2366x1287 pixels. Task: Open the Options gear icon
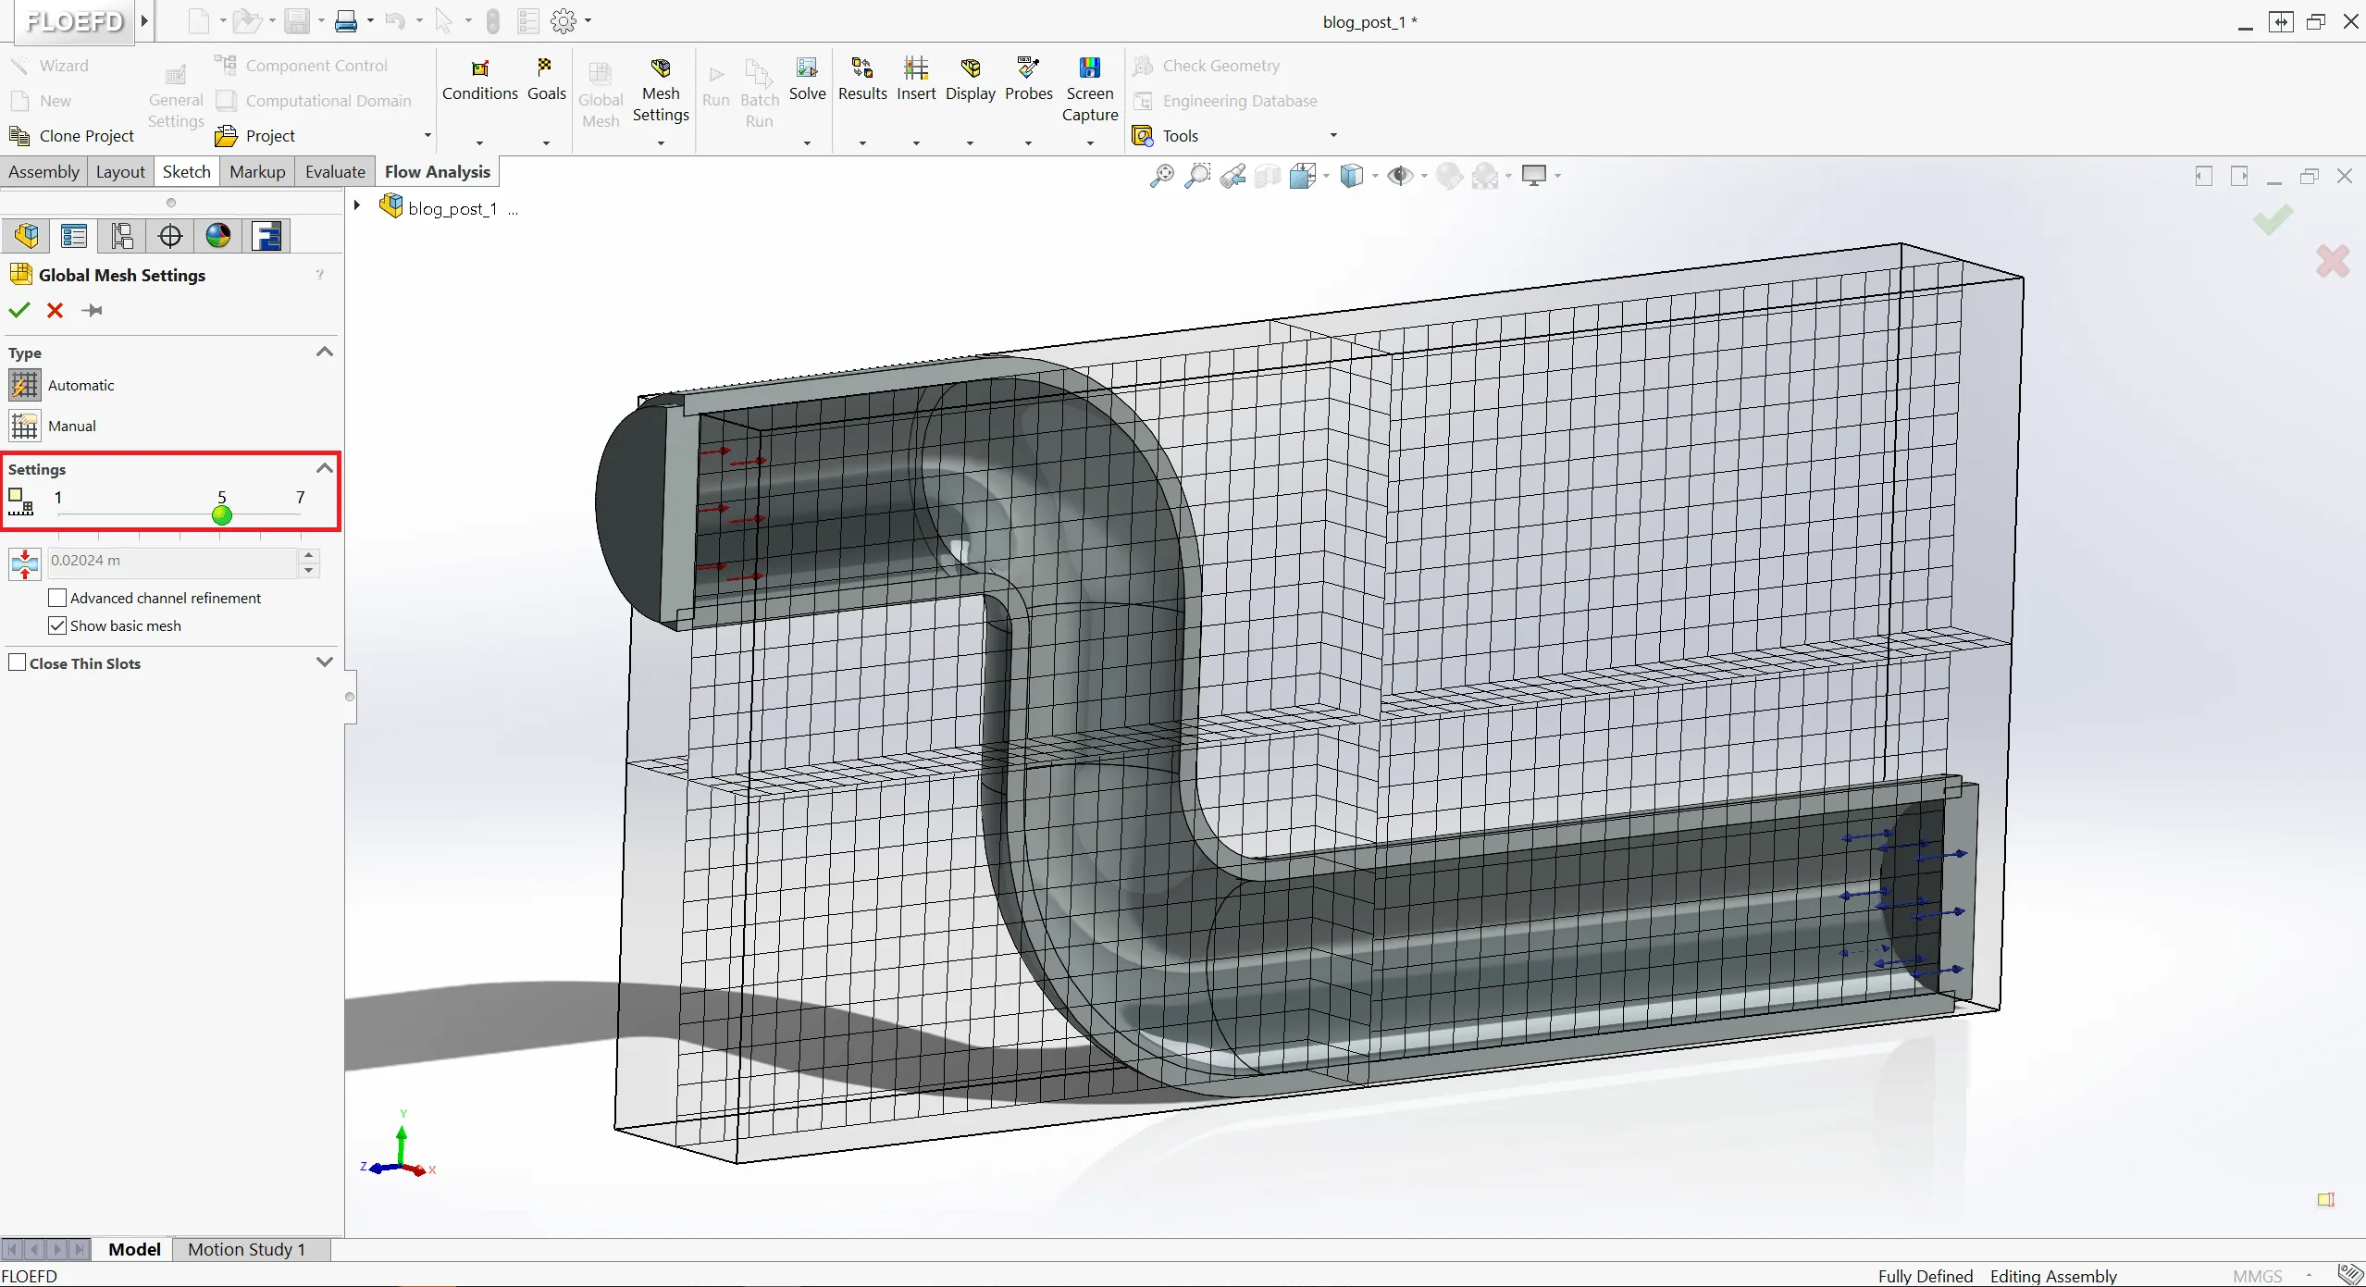click(563, 20)
